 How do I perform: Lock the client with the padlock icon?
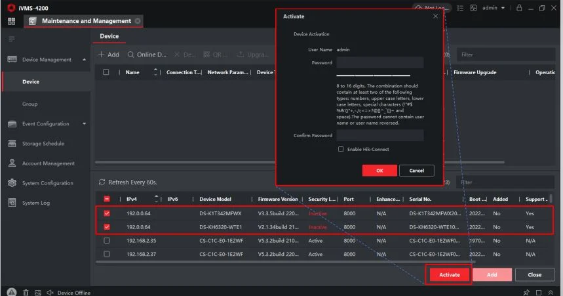click(519, 8)
